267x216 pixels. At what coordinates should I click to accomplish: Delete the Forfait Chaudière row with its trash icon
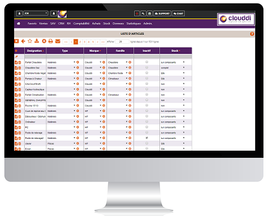pos(19,62)
